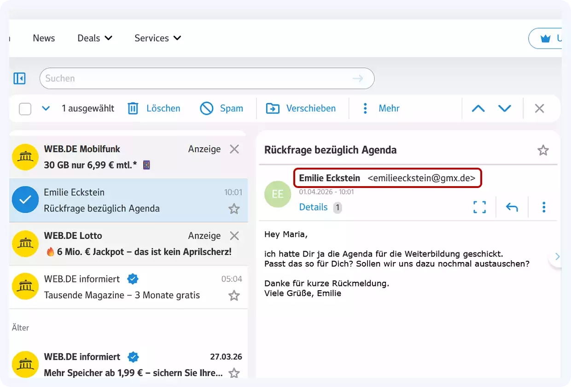Open the Deals dropdown menu

click(x=94, y=38)
